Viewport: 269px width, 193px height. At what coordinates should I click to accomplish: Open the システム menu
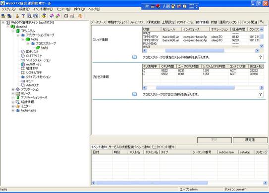pos(8,9)
